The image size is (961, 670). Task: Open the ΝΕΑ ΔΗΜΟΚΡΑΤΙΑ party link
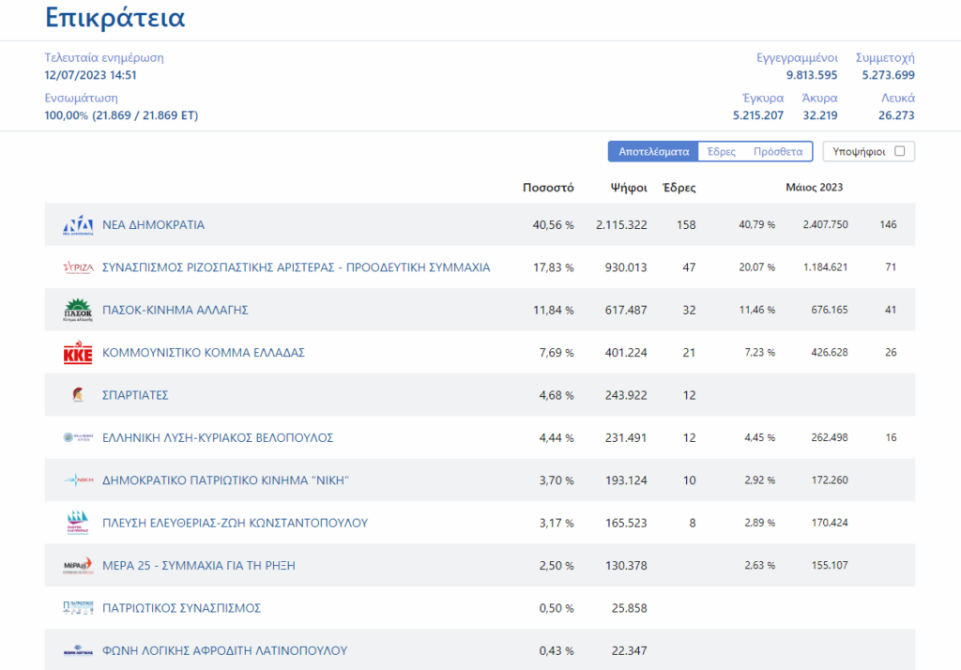[153, 225]
